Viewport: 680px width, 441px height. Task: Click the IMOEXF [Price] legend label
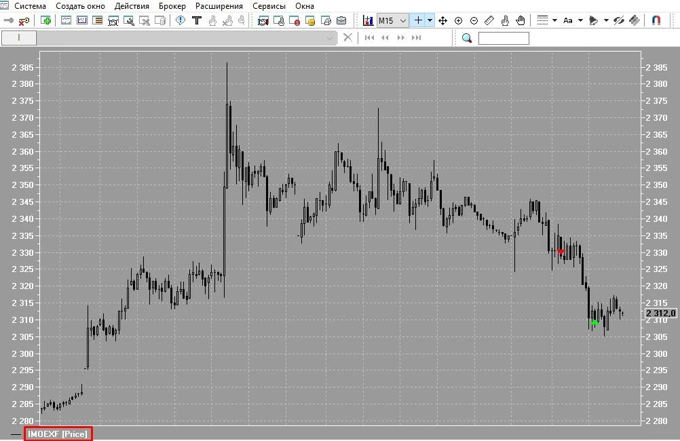click(x=58, y=434)
